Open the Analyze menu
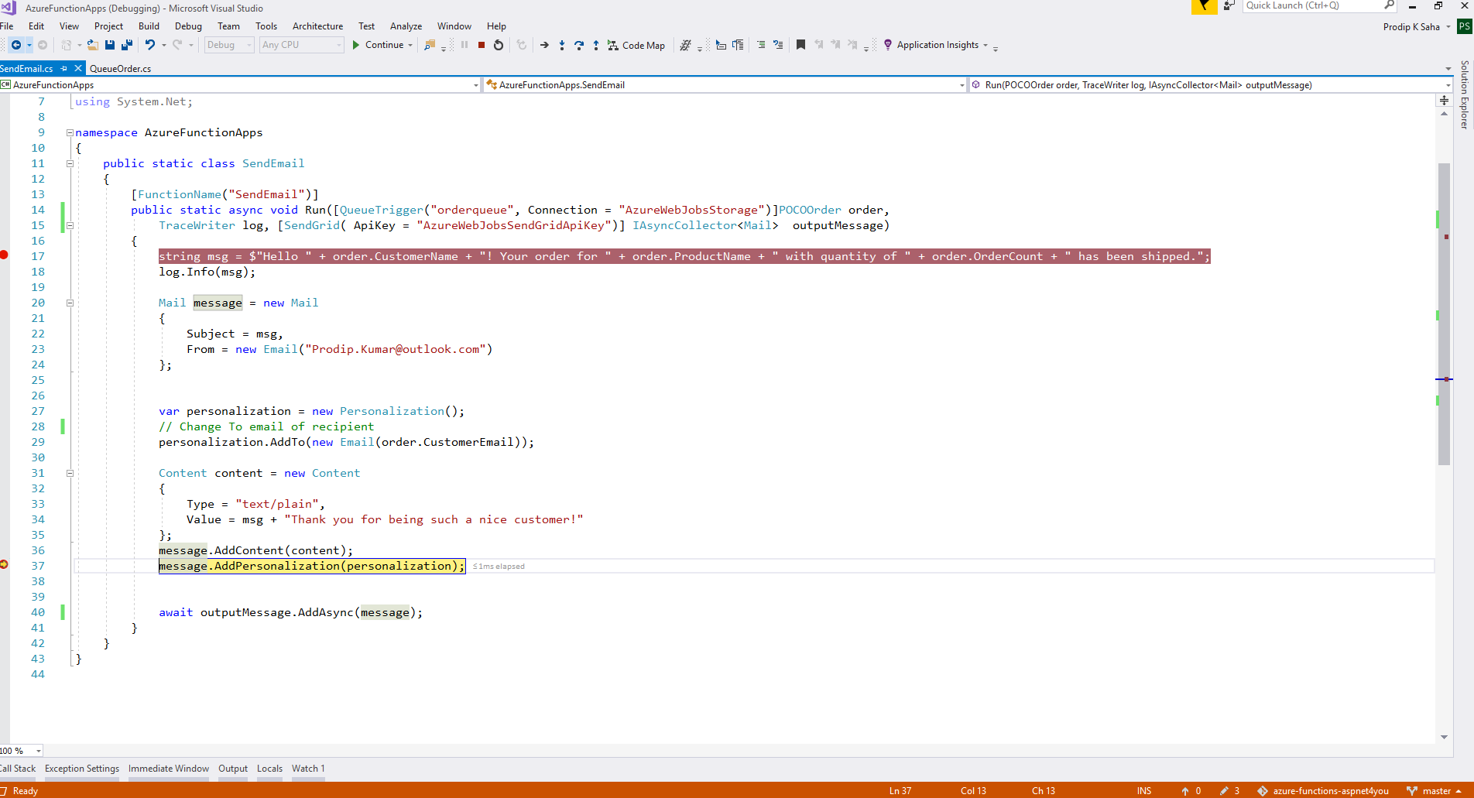This screenshot has height=798, width=1474. click(x=406, y=26)
